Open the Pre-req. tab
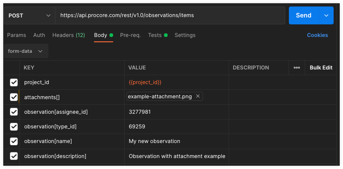This screenshot has width=343, height=169. (x=130, y=35)
